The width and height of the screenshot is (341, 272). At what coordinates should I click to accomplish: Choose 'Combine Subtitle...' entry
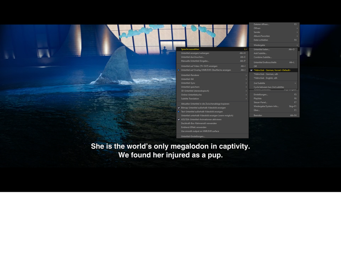click(x=273, y=57)
